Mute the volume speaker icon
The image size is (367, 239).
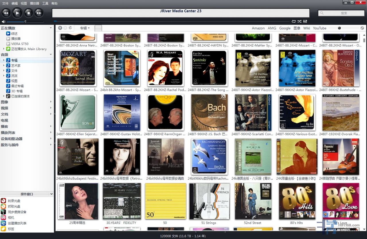[x=3, y=22]
